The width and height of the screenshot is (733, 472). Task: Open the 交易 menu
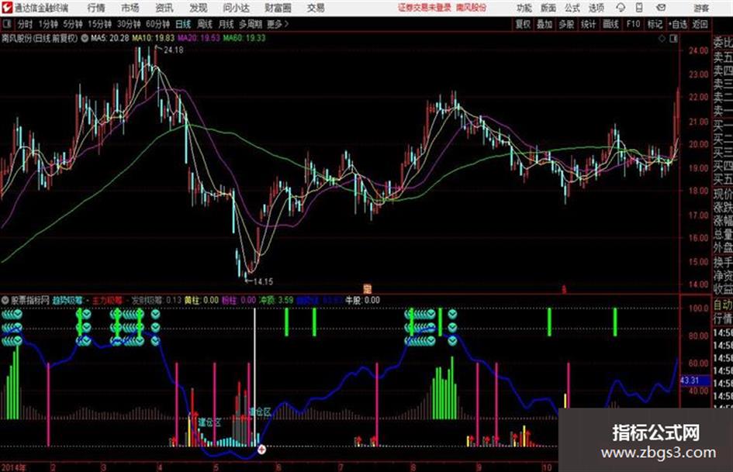coord(316,8)
